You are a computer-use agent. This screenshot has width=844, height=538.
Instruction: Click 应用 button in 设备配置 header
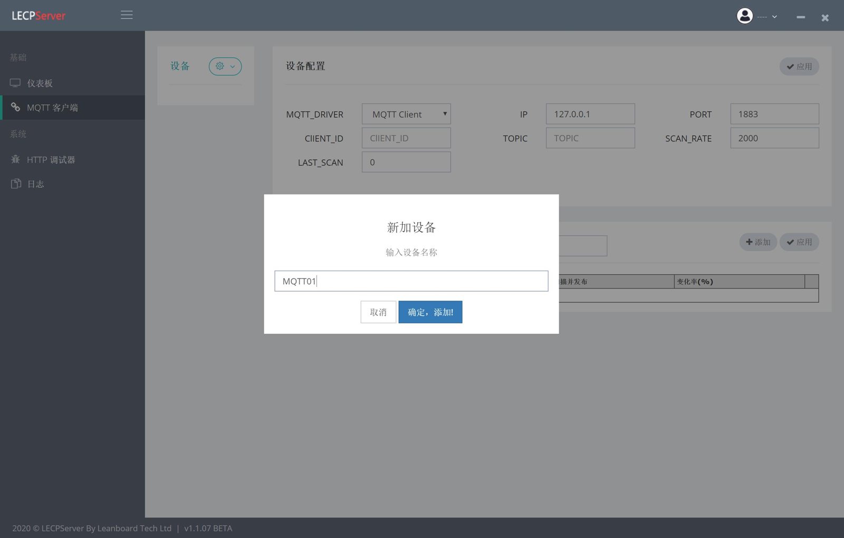(799, 66)
